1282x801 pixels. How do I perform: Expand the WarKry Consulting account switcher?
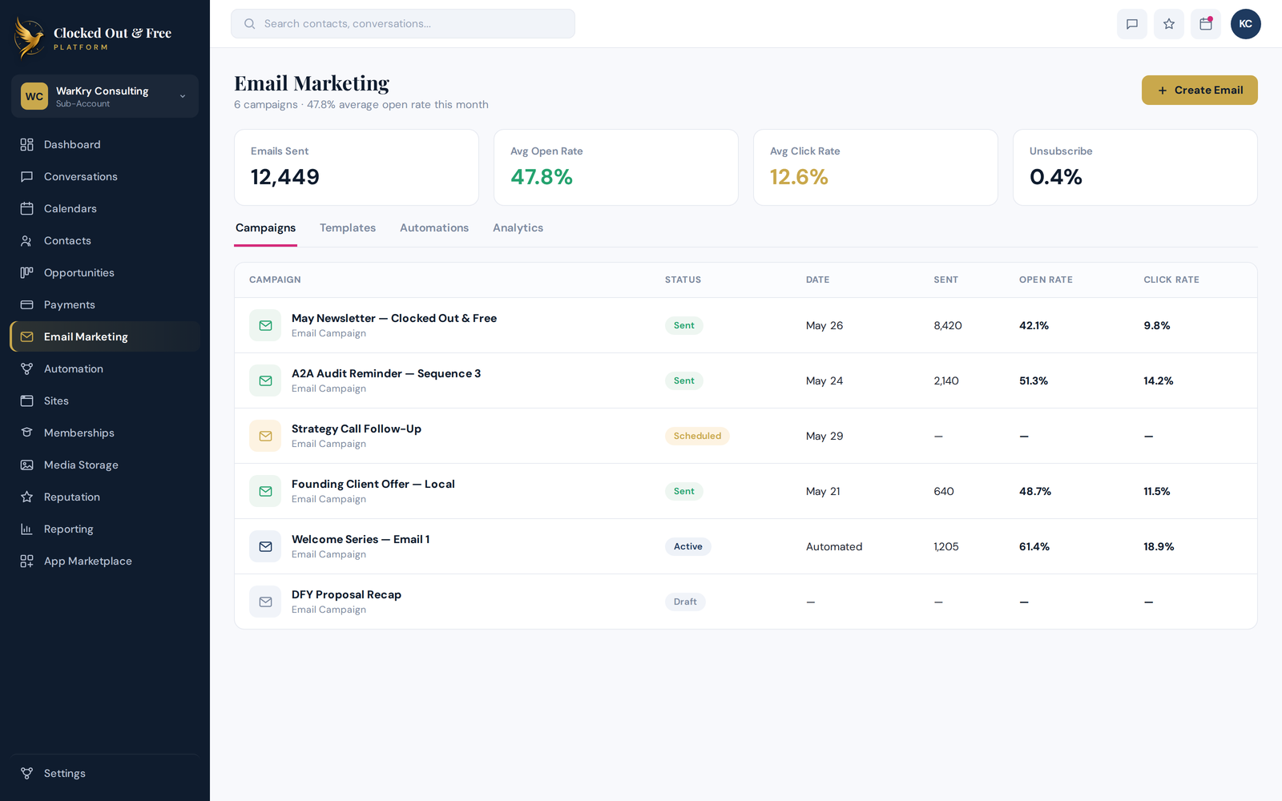click(105, 96)
